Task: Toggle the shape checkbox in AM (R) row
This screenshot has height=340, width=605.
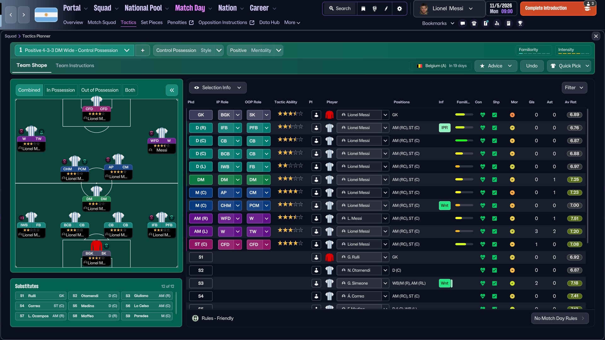Action: pos(495,218)
